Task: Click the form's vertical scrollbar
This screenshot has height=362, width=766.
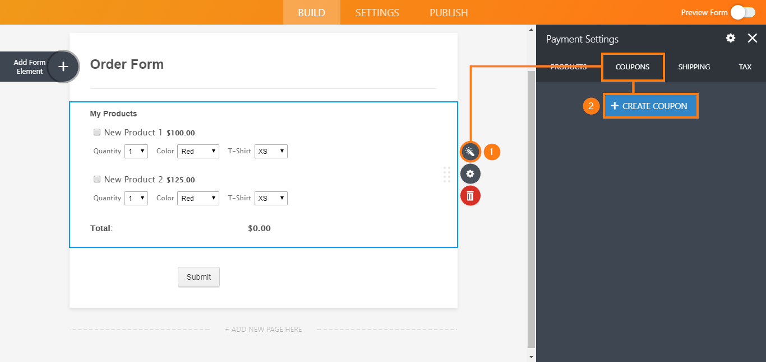Action: [x=532, y=207]
